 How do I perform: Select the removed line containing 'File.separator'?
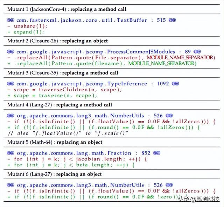(111, 57)
